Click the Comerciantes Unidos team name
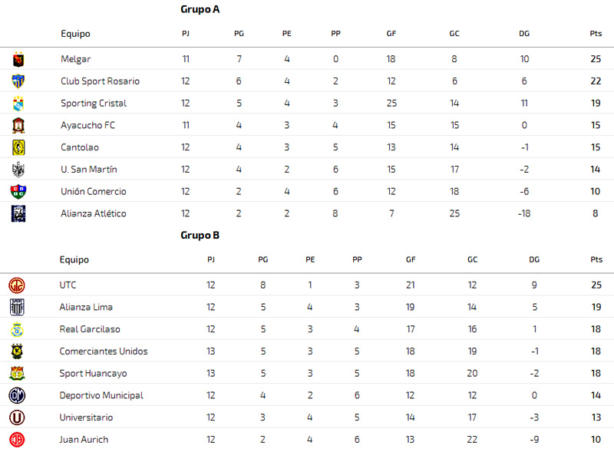This screenshot has width=614, height=452. point(104,351)
